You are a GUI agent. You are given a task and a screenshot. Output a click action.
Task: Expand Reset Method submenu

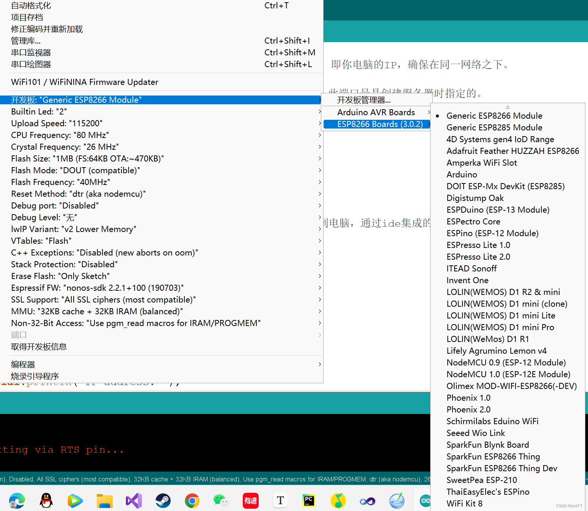point(161,194)
